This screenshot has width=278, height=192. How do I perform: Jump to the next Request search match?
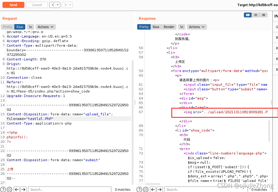click(x=23, y=190)
